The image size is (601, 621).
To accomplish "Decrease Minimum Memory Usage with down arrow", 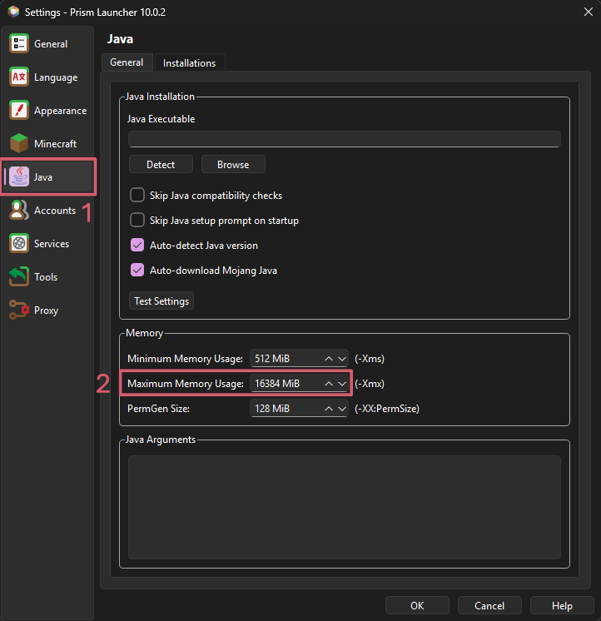I will (342, 359).
